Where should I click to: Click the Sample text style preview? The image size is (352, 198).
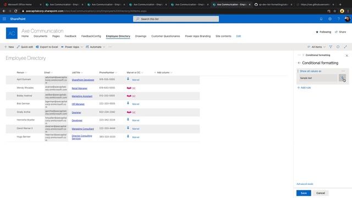click(x=318, y=78)
